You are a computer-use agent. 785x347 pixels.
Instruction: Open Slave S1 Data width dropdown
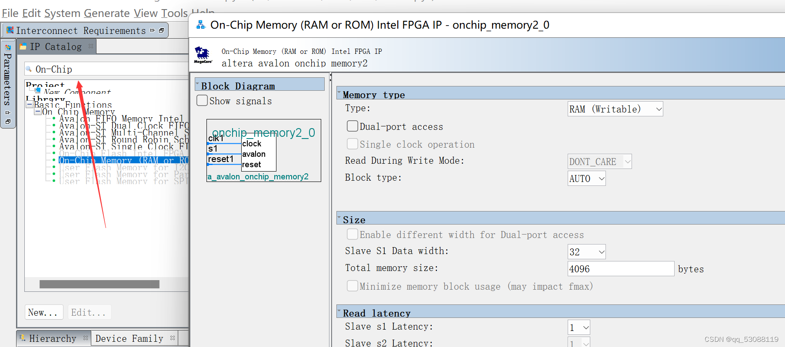click(586, 252)
